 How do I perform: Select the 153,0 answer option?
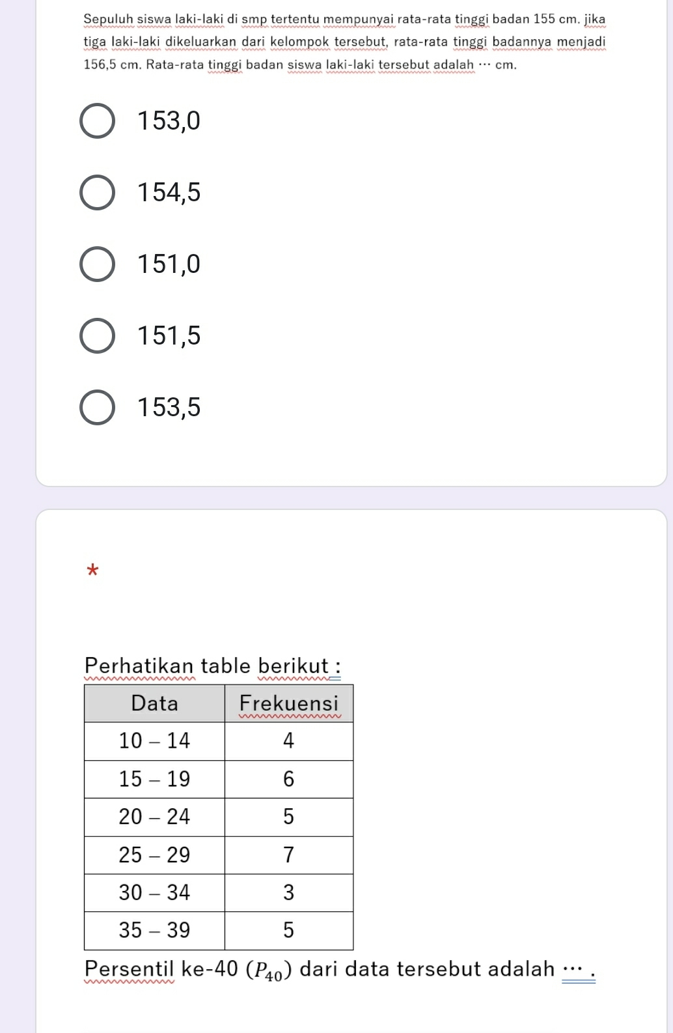[x=98, y=121]
